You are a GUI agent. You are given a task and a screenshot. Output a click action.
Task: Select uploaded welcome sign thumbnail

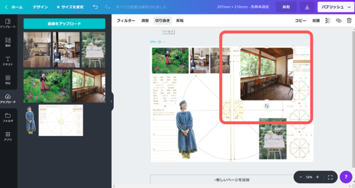tap(93, 50)
